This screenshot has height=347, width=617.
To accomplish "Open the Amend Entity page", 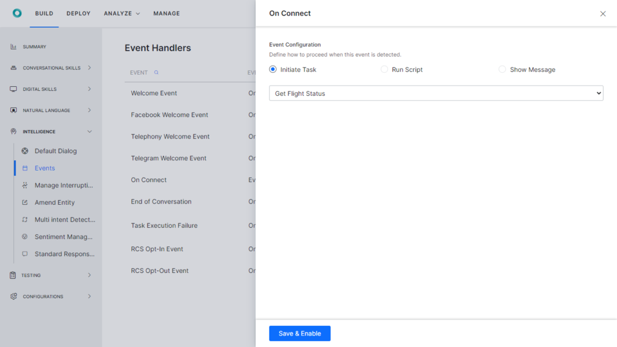I will point(55,202).
